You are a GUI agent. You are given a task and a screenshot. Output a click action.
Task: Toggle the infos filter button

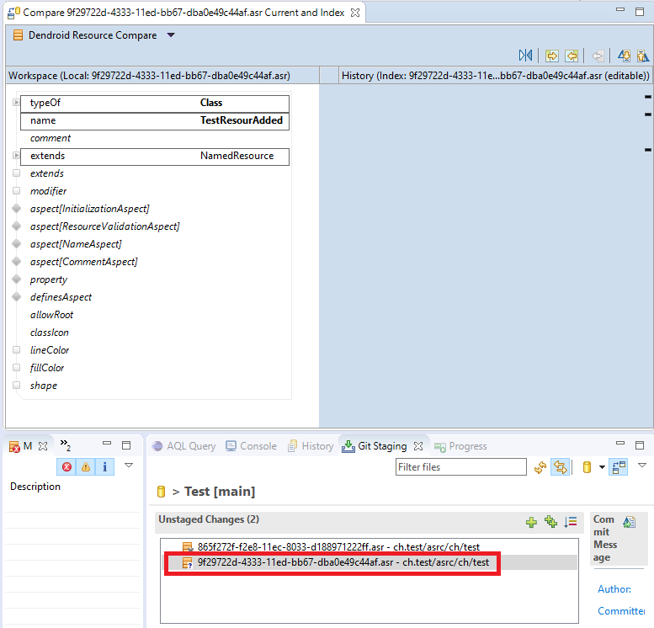pyautogui.click(x=104, y=466)
